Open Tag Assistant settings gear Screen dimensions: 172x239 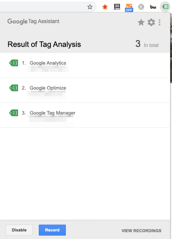pos(151,22)
